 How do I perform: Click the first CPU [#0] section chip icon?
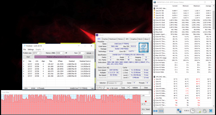point(154,8)
